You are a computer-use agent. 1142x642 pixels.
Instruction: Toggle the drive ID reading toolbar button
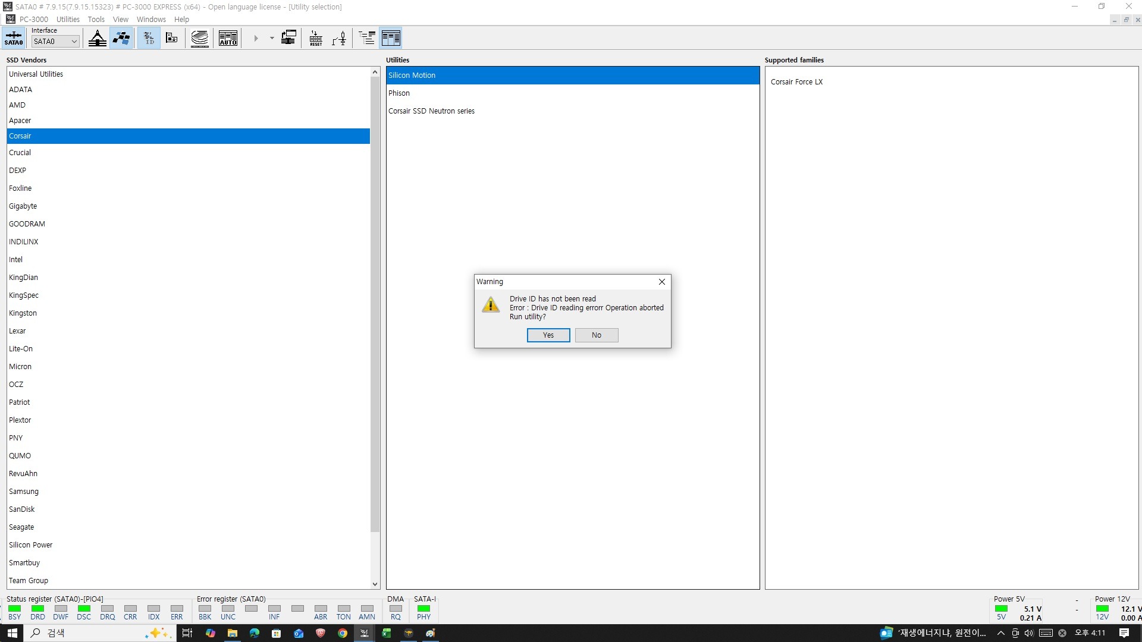tap(149, 38)
